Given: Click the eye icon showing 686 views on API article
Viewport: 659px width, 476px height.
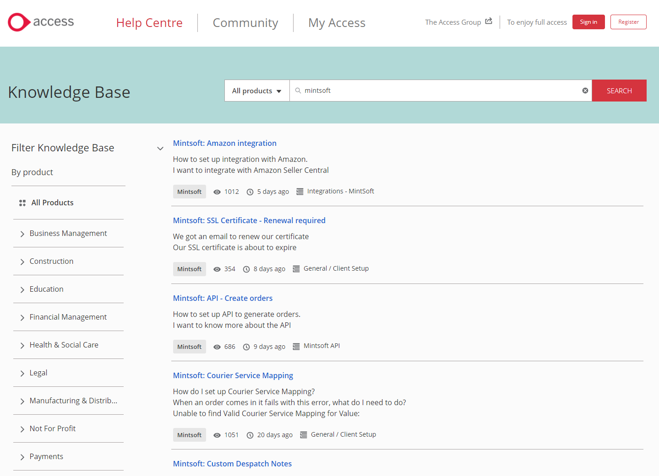Looking at the screenshot, I should (217, 347).
